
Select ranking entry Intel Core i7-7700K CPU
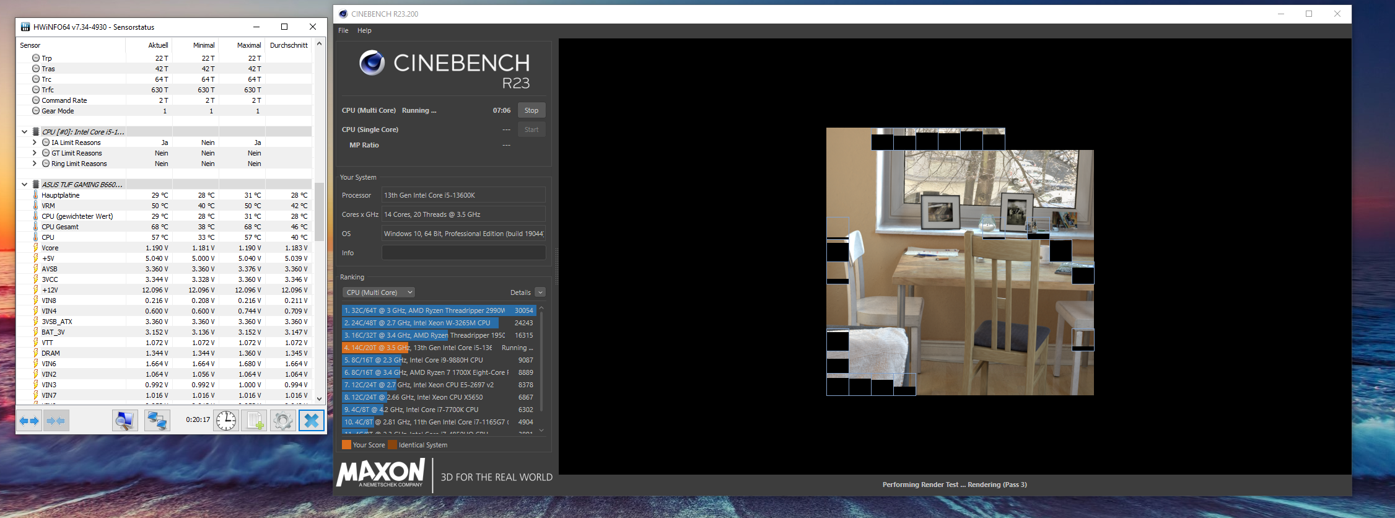point(439,410)
